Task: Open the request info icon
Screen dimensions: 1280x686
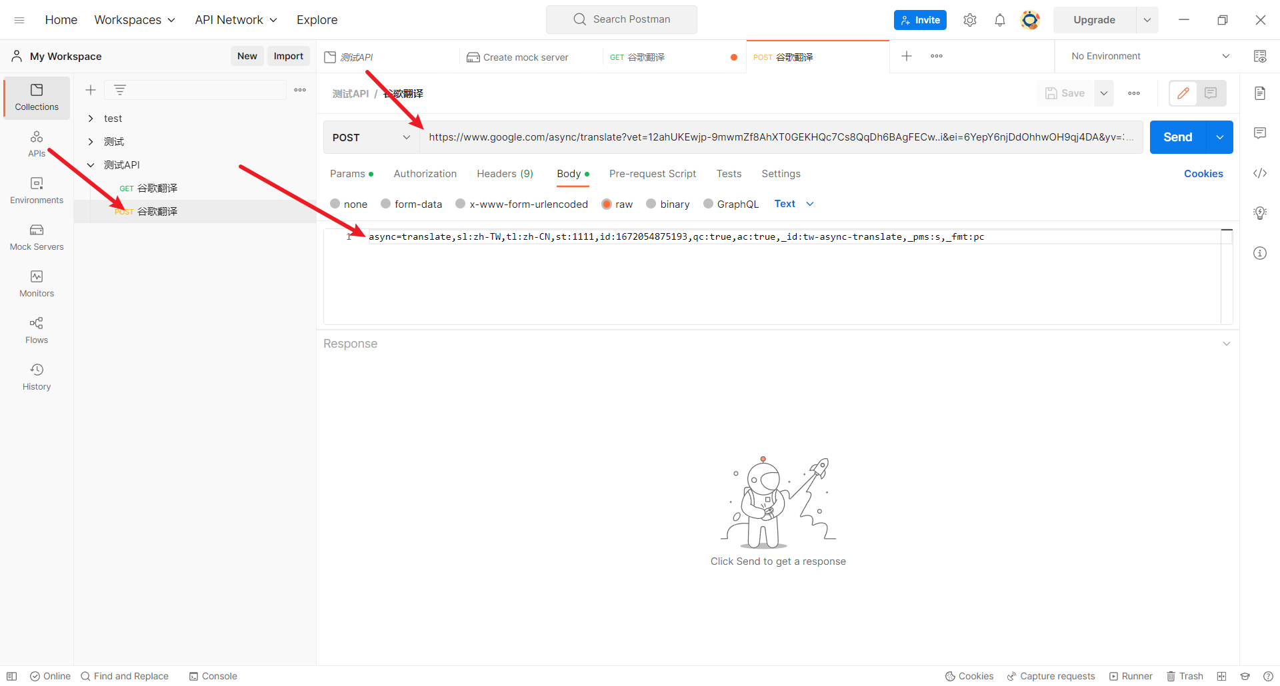Action: [1260, 253]
